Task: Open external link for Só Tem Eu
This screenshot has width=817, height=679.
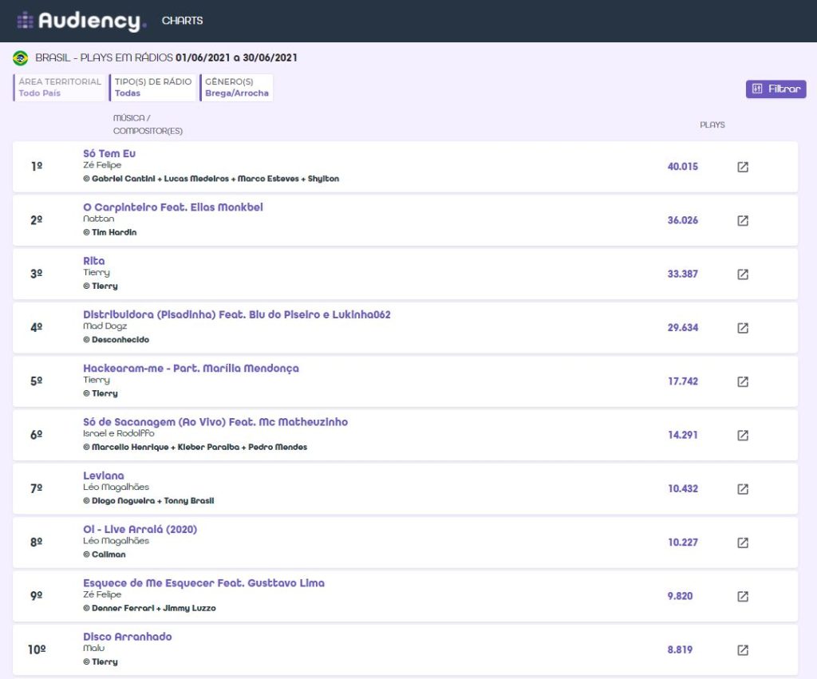Action: click(x=743, y=167)
